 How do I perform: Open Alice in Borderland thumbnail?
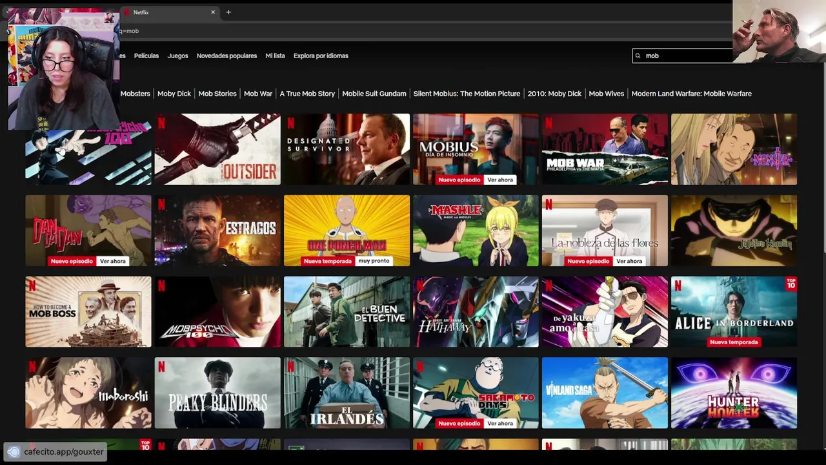(734, 312)
